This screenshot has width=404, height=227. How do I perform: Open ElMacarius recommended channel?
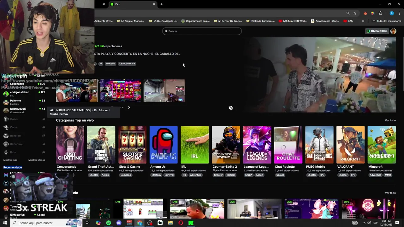[24, 216]
